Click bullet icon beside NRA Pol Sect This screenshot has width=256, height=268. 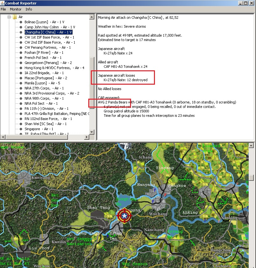pos(21,103)
